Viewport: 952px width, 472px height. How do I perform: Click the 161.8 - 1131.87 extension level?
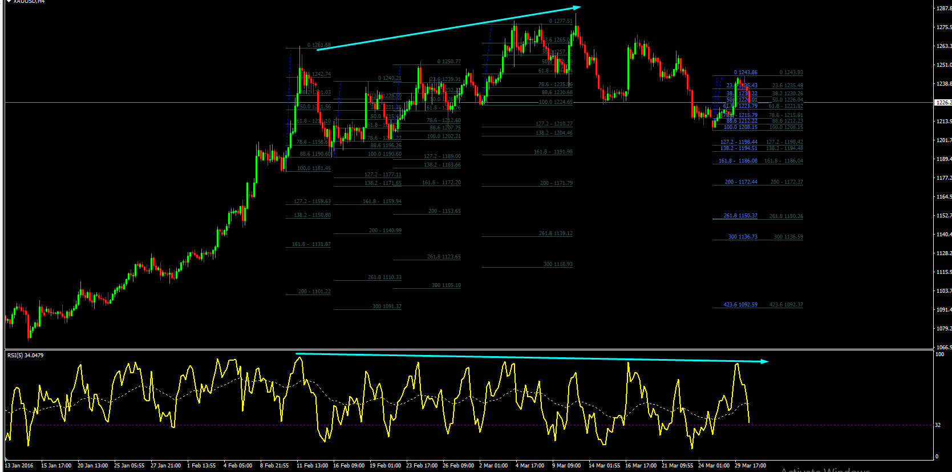tap(311, 244)
